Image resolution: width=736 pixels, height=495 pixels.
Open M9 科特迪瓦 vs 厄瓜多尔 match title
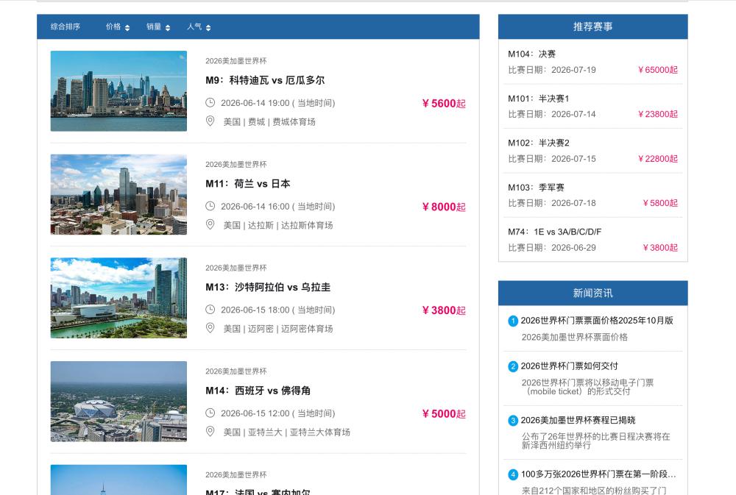[x=265, y=80]
